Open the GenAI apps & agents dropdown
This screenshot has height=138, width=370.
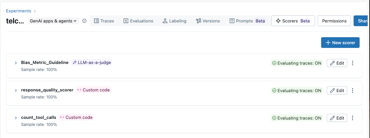pyautogui.click(x=54, y=21)
